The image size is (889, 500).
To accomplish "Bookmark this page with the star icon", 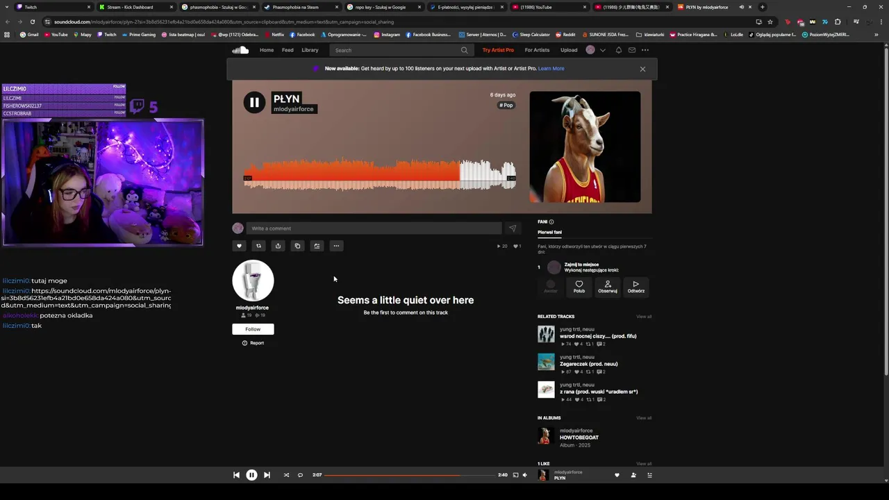I will point(770,22).
